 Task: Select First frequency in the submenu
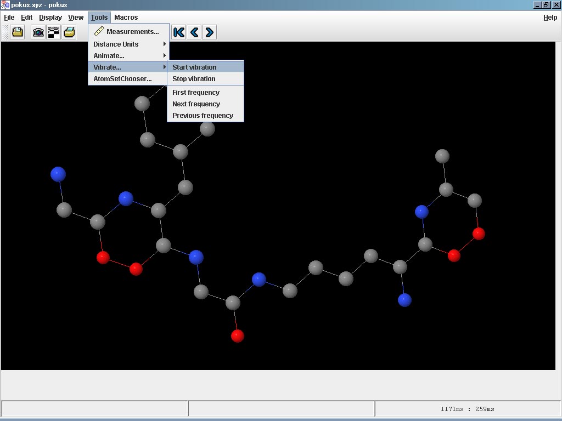tap(205, 92)
